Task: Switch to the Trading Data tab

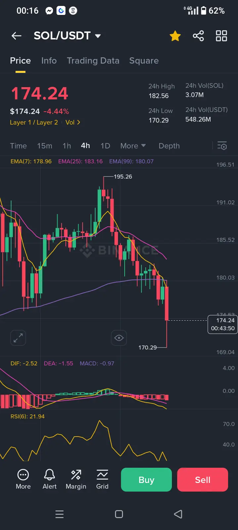Action: (x=93, y=61)
